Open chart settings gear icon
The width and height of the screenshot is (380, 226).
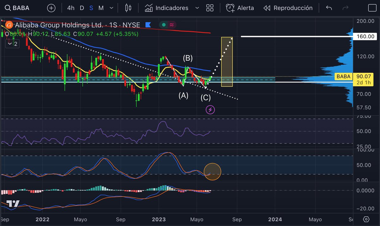[366, 219]
